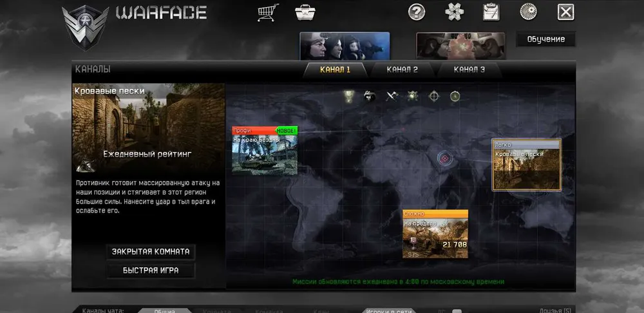
Task: Click the red target marker on the map
Action: point(444,158)
